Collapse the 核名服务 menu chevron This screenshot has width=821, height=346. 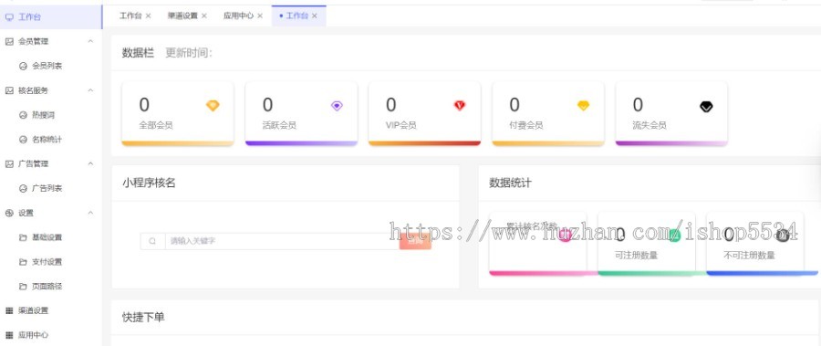pos(90,90)
